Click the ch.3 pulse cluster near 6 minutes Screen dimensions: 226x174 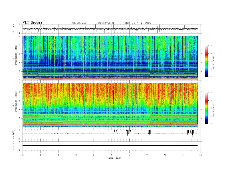(128, 132)
